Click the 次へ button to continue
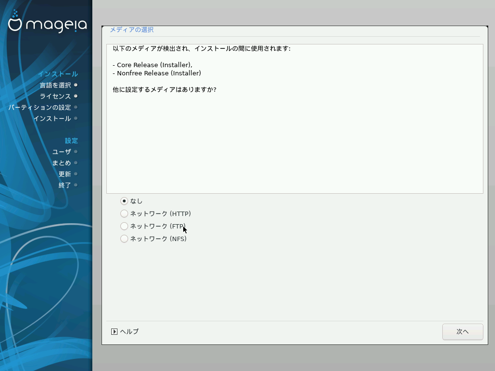The width and height of the screenshot is (495, 371). [x=463, y=331]
